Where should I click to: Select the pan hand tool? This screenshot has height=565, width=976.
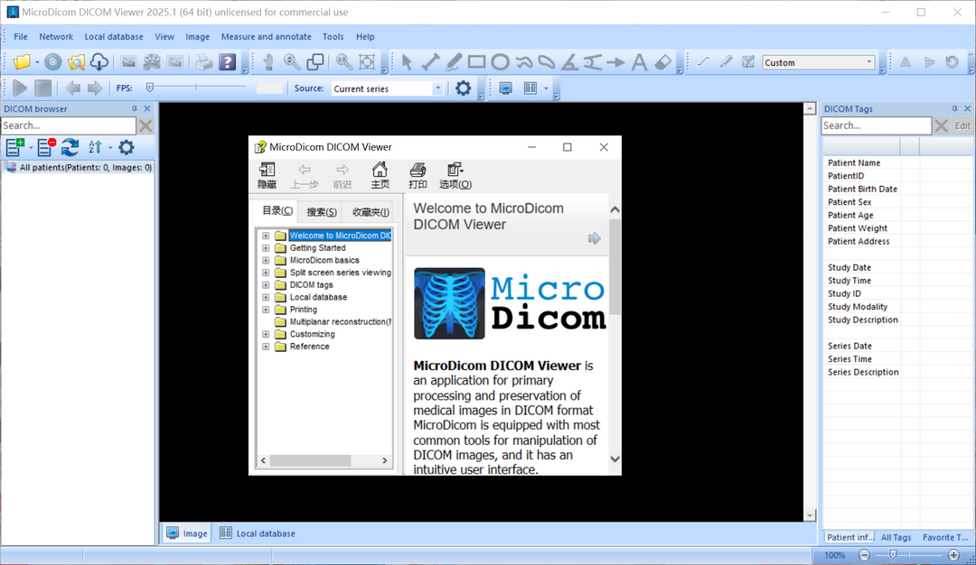267,61
